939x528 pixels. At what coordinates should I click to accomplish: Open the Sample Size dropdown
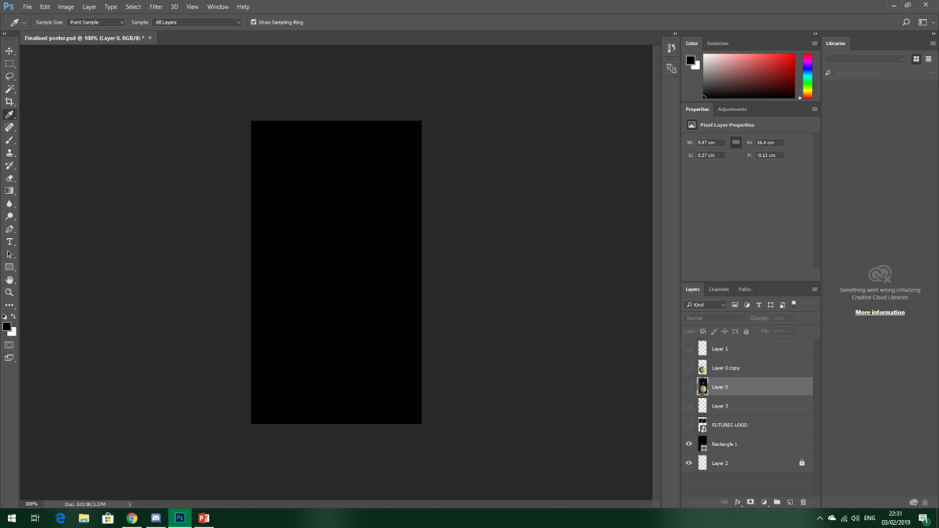point(95,22)
